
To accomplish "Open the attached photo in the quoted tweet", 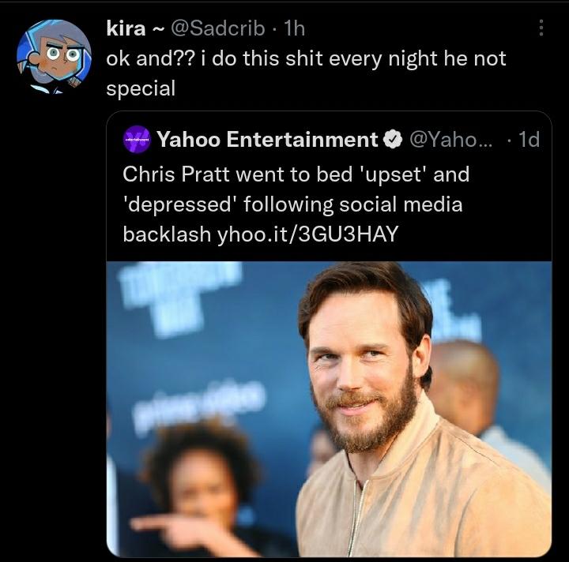I will point(329,409).
